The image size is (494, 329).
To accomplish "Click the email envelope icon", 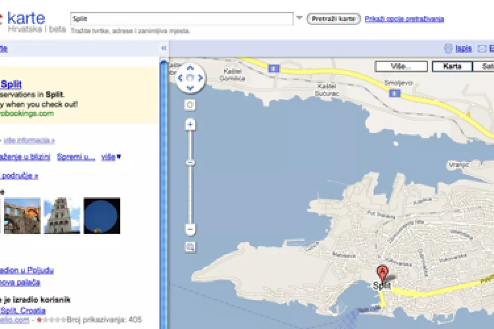I will pos(482,49).
